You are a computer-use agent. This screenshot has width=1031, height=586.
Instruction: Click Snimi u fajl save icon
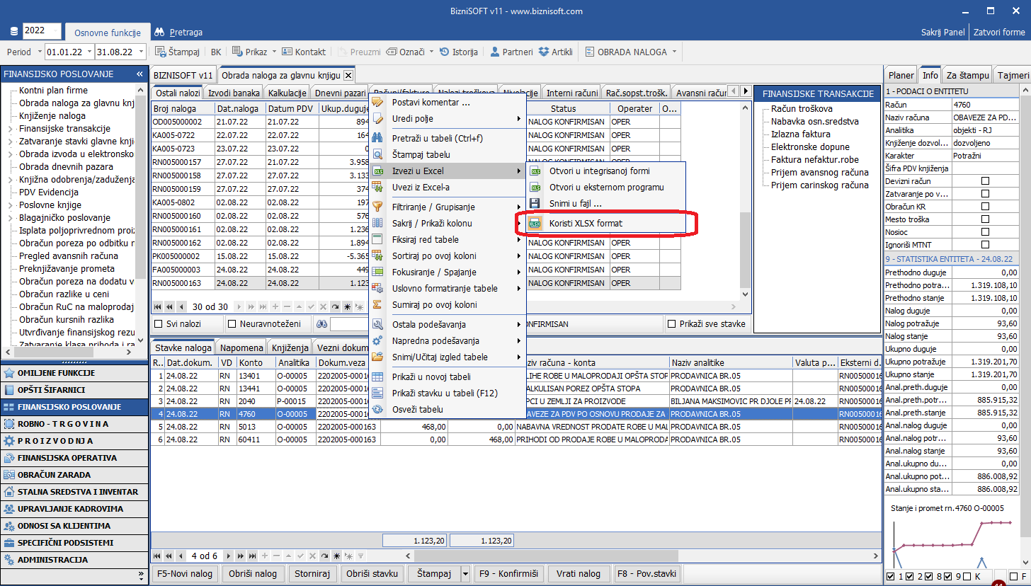pos(535,203)
